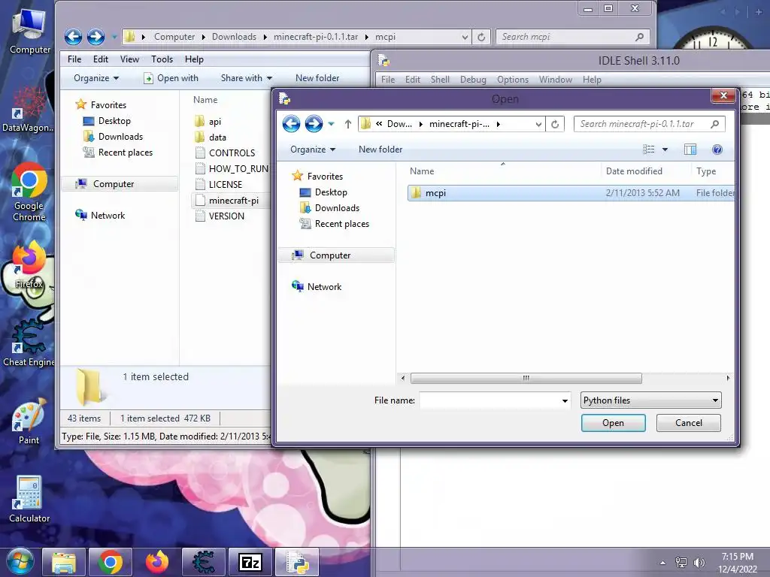Image resolution: width=770 pixels, height=577 pixels.
Task: Show hidden system tray icons
Action: tap(662, 563)
